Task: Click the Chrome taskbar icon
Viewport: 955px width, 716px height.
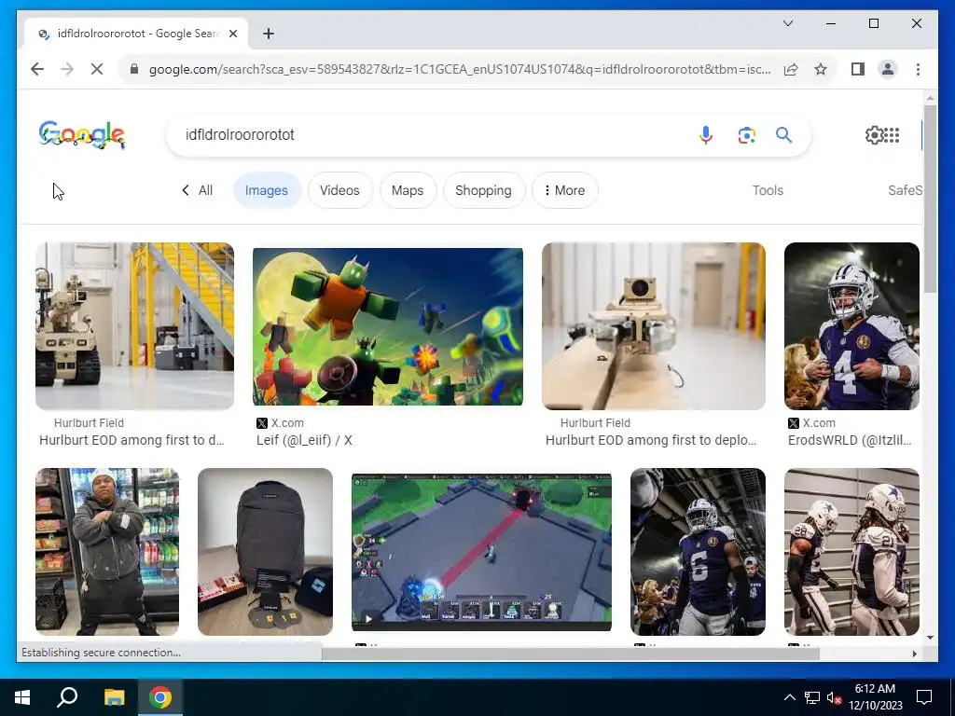Action: tap(160, 697)
